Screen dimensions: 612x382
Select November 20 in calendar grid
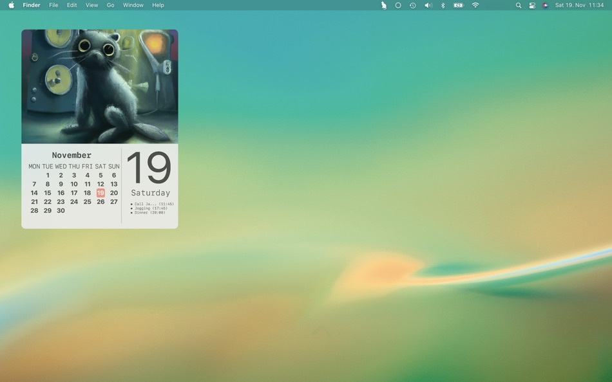[x=114, y=192]
